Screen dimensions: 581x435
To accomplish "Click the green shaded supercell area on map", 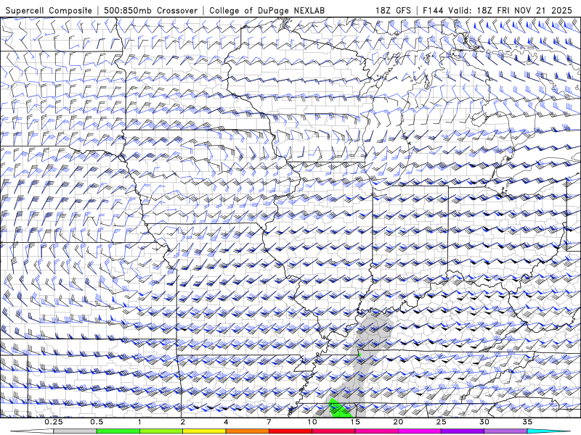I will 339,410.
